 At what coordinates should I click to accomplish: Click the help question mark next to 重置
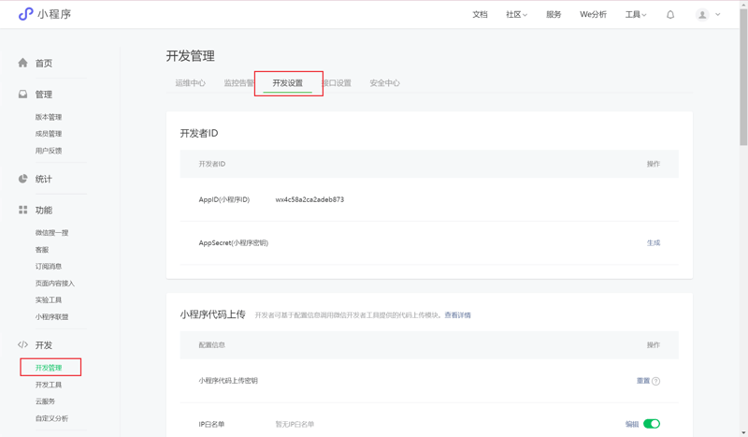click(656, 381)
